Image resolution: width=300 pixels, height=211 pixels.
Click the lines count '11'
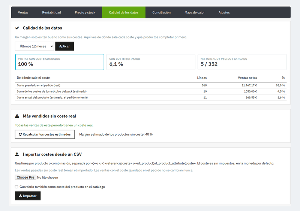click(205, 97)
